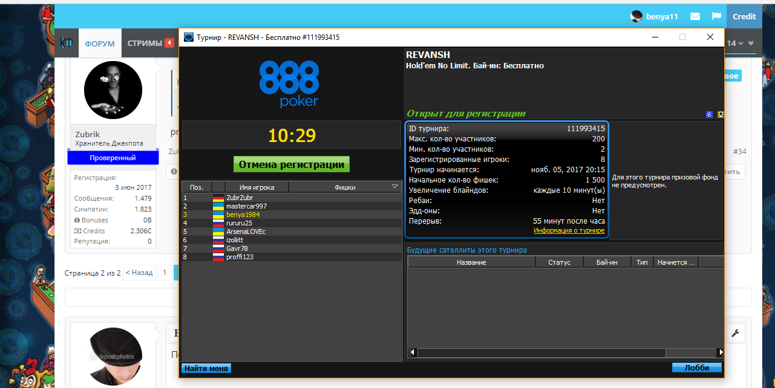Click the Название satellite column header
The height and width of the screenshot is (388, 775).
[471, 262]
